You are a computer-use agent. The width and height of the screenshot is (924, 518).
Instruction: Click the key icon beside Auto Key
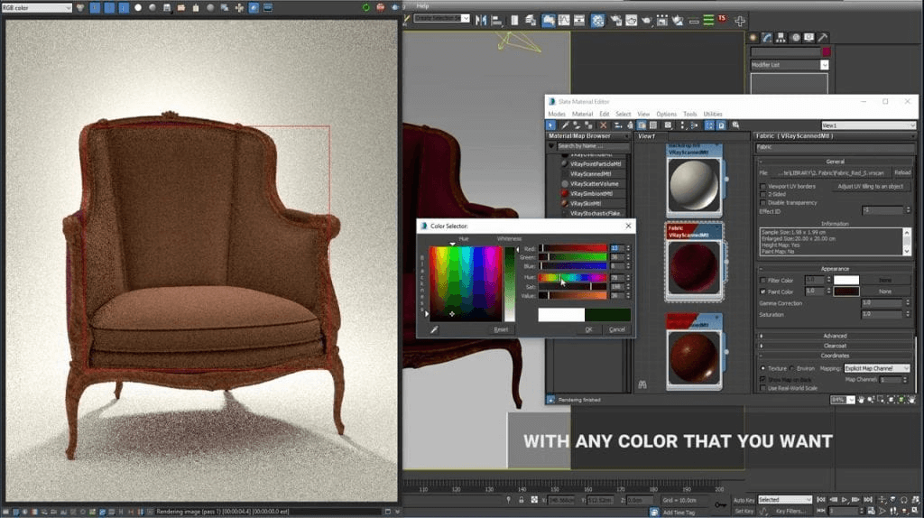pyautogui.click(x=720, y=505)
